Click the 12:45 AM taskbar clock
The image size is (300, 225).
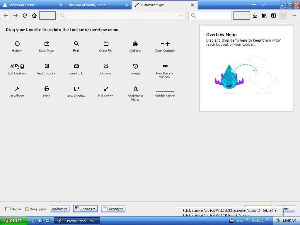(289, 221)
